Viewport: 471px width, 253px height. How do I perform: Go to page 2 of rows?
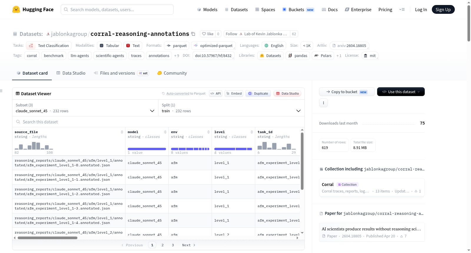[162, 245]
